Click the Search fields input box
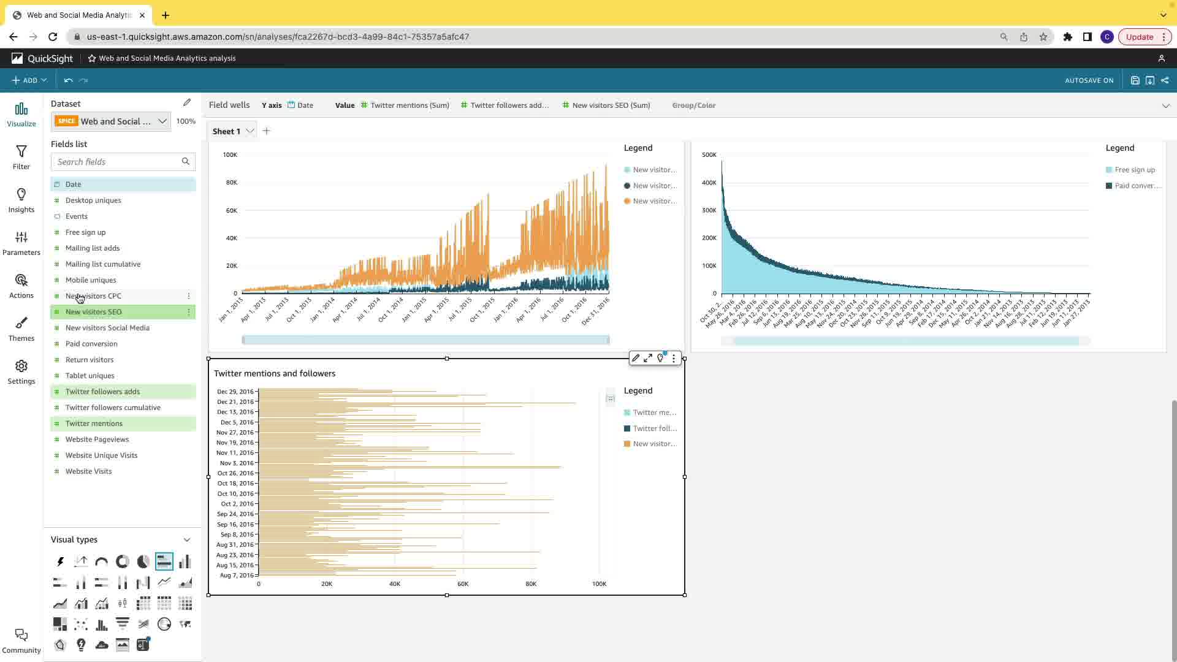This screenshot has height=662, width=1177. pos(116,162)
